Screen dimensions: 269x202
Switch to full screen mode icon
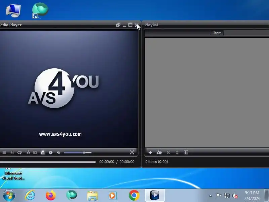(x=132, y=153)
